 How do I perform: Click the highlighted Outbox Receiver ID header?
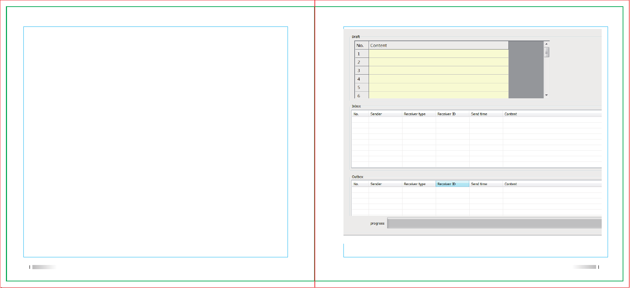(452, 184)
